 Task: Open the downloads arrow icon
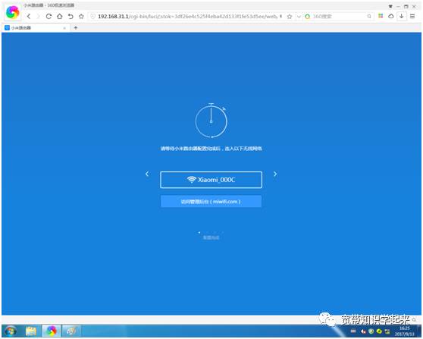(402, 16)
